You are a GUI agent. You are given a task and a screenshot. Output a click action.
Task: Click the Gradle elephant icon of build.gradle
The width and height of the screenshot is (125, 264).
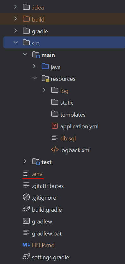pos(26,209)
